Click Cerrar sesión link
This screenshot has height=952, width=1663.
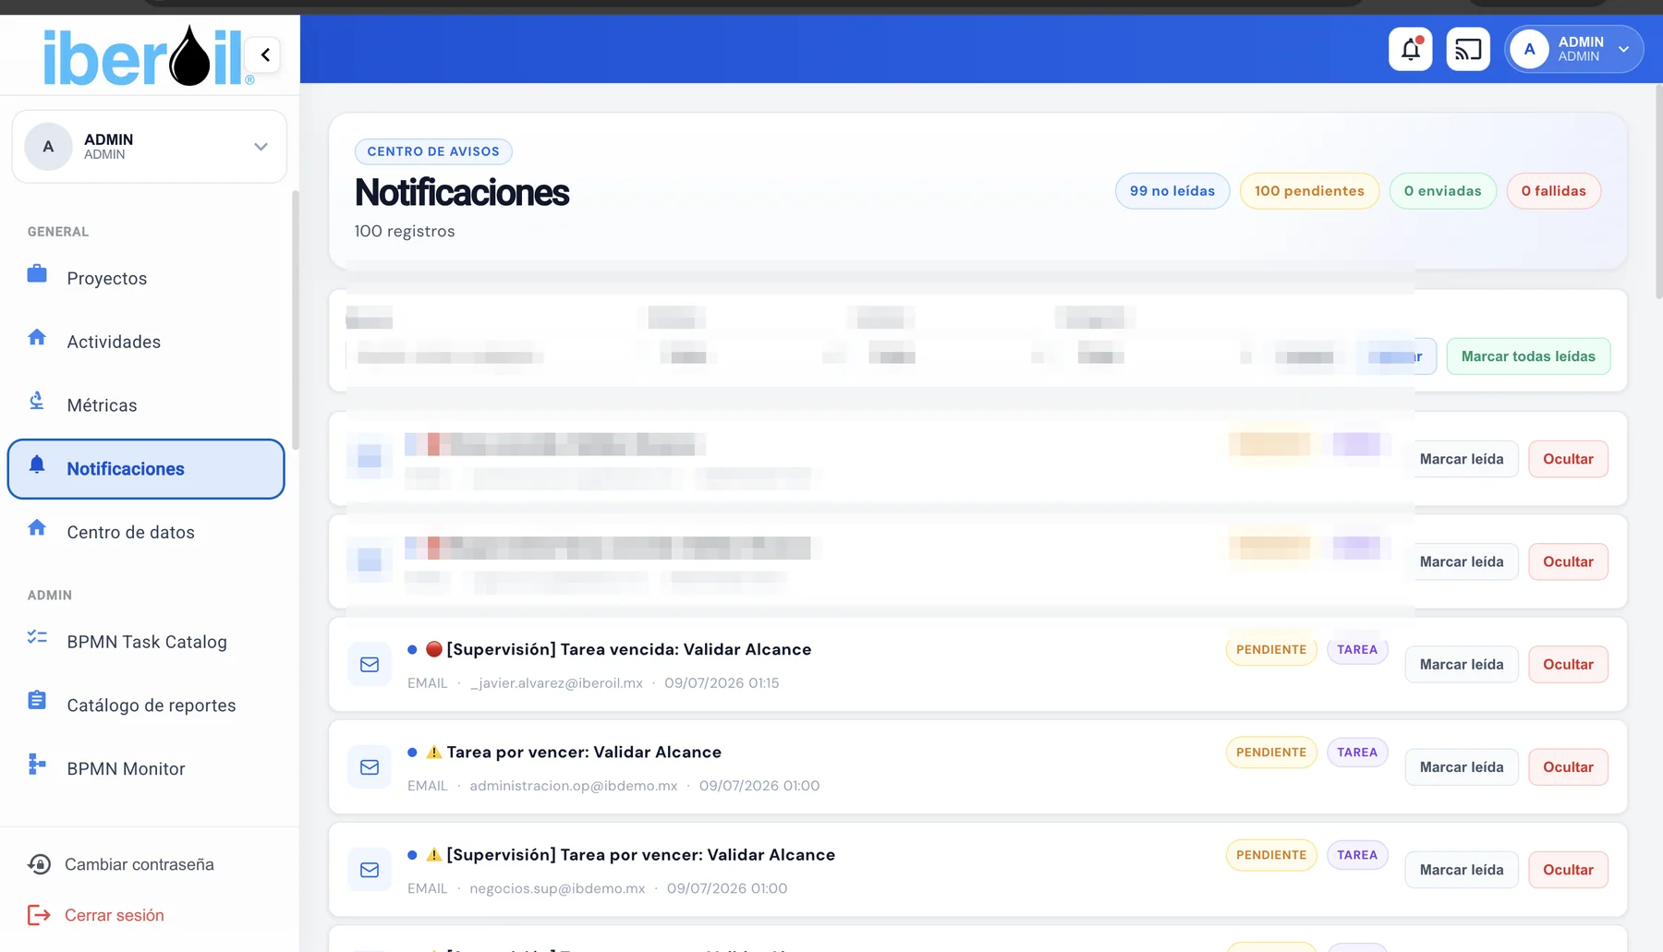[115, 915]
